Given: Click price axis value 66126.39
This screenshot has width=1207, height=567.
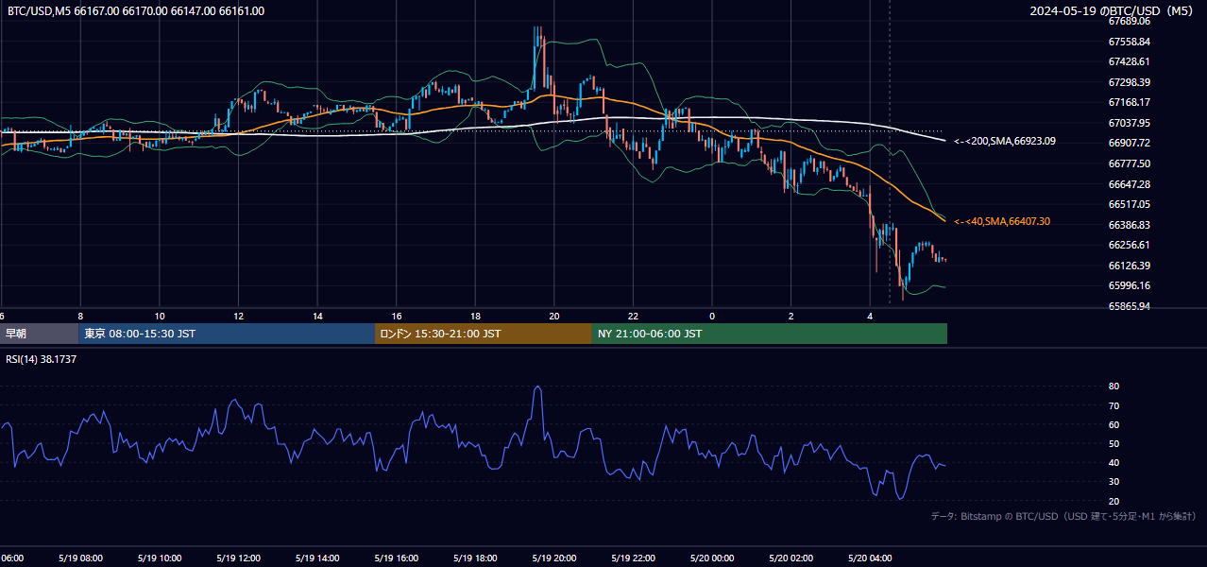Looking at the screenshot, I should tap(1129, 266).
